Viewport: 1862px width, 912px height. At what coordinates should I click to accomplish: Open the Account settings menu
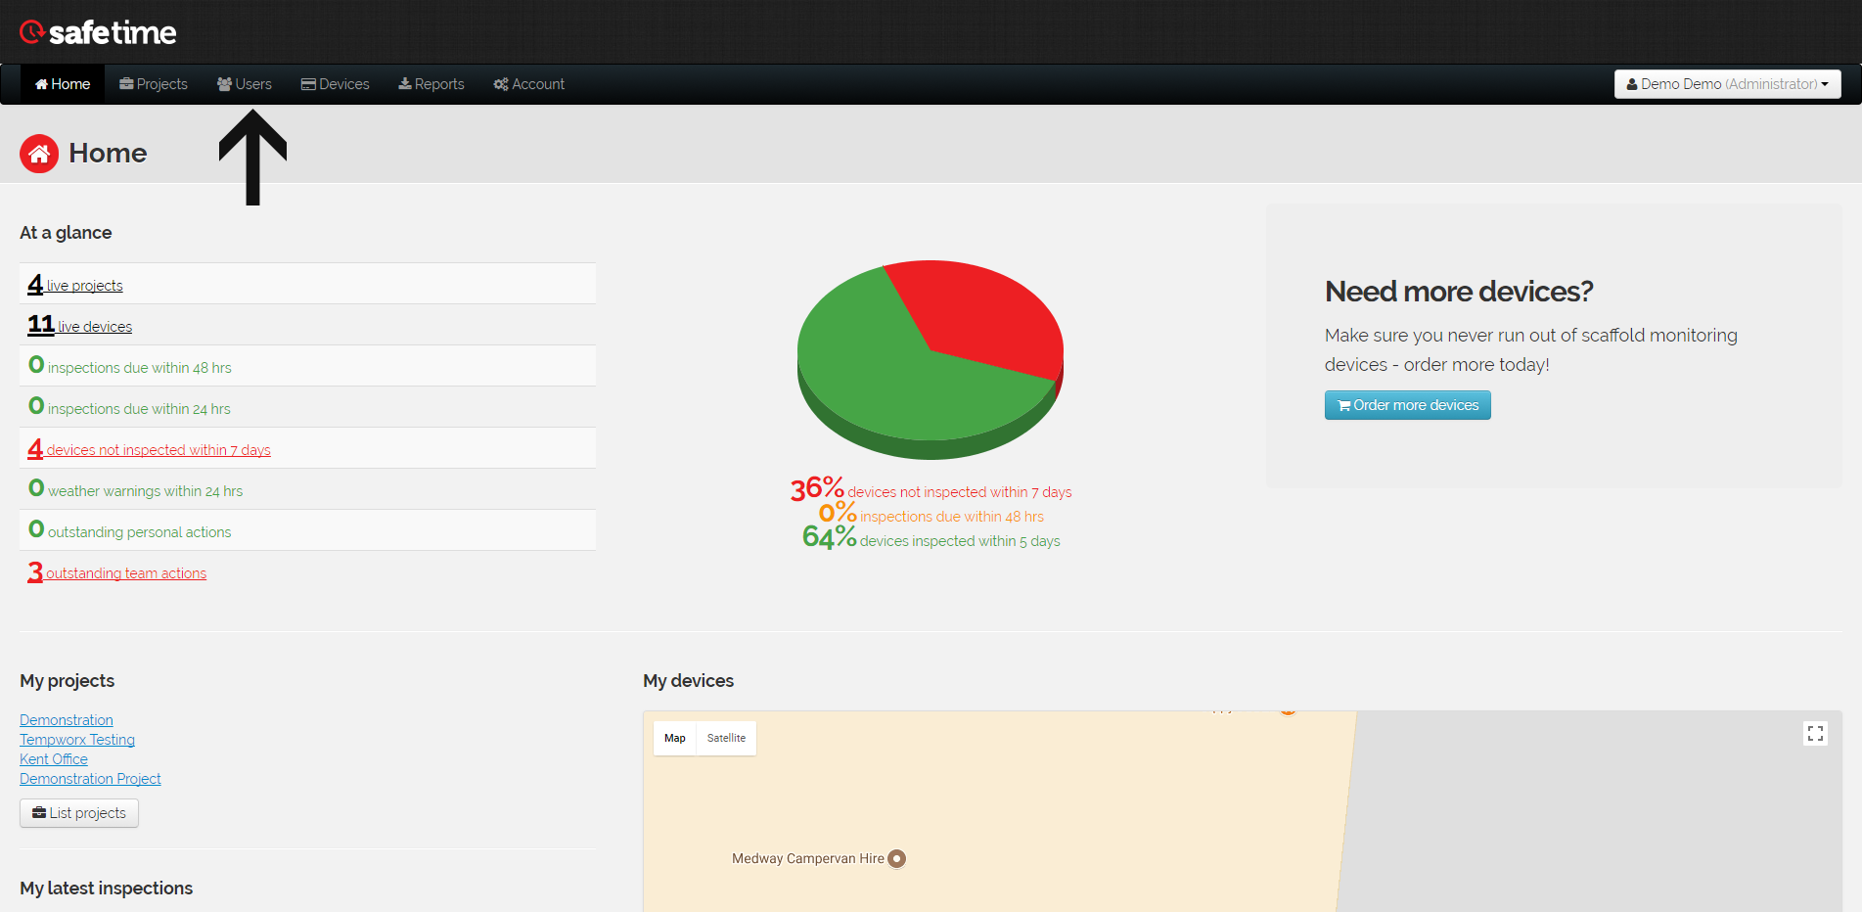click(529, 84)
